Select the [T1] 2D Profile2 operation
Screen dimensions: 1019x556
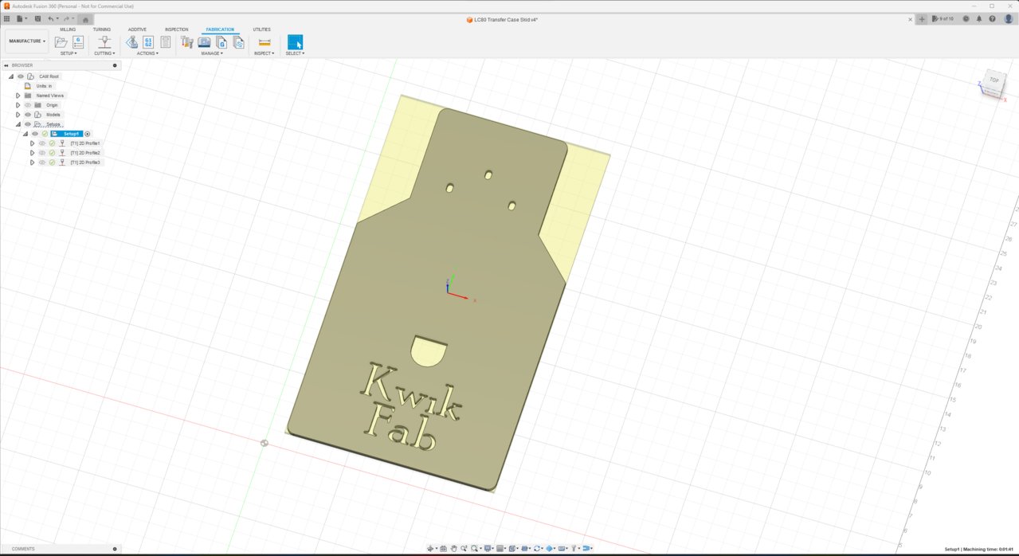pos(85,153)
